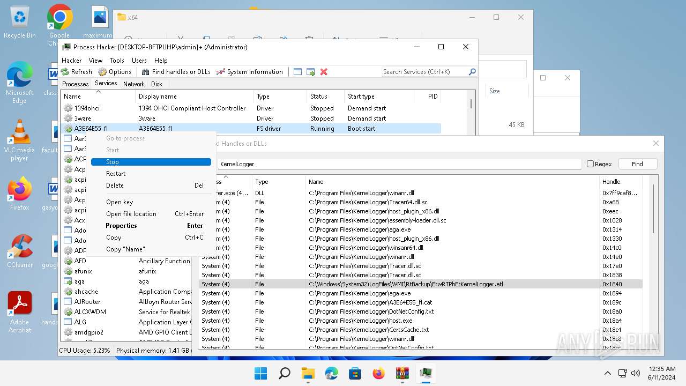Screen dimensions: 686x386
Task: Open Recycle Bin desktop icon
Action: 20,23
